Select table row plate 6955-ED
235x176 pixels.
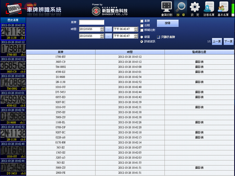click(130, 97)
